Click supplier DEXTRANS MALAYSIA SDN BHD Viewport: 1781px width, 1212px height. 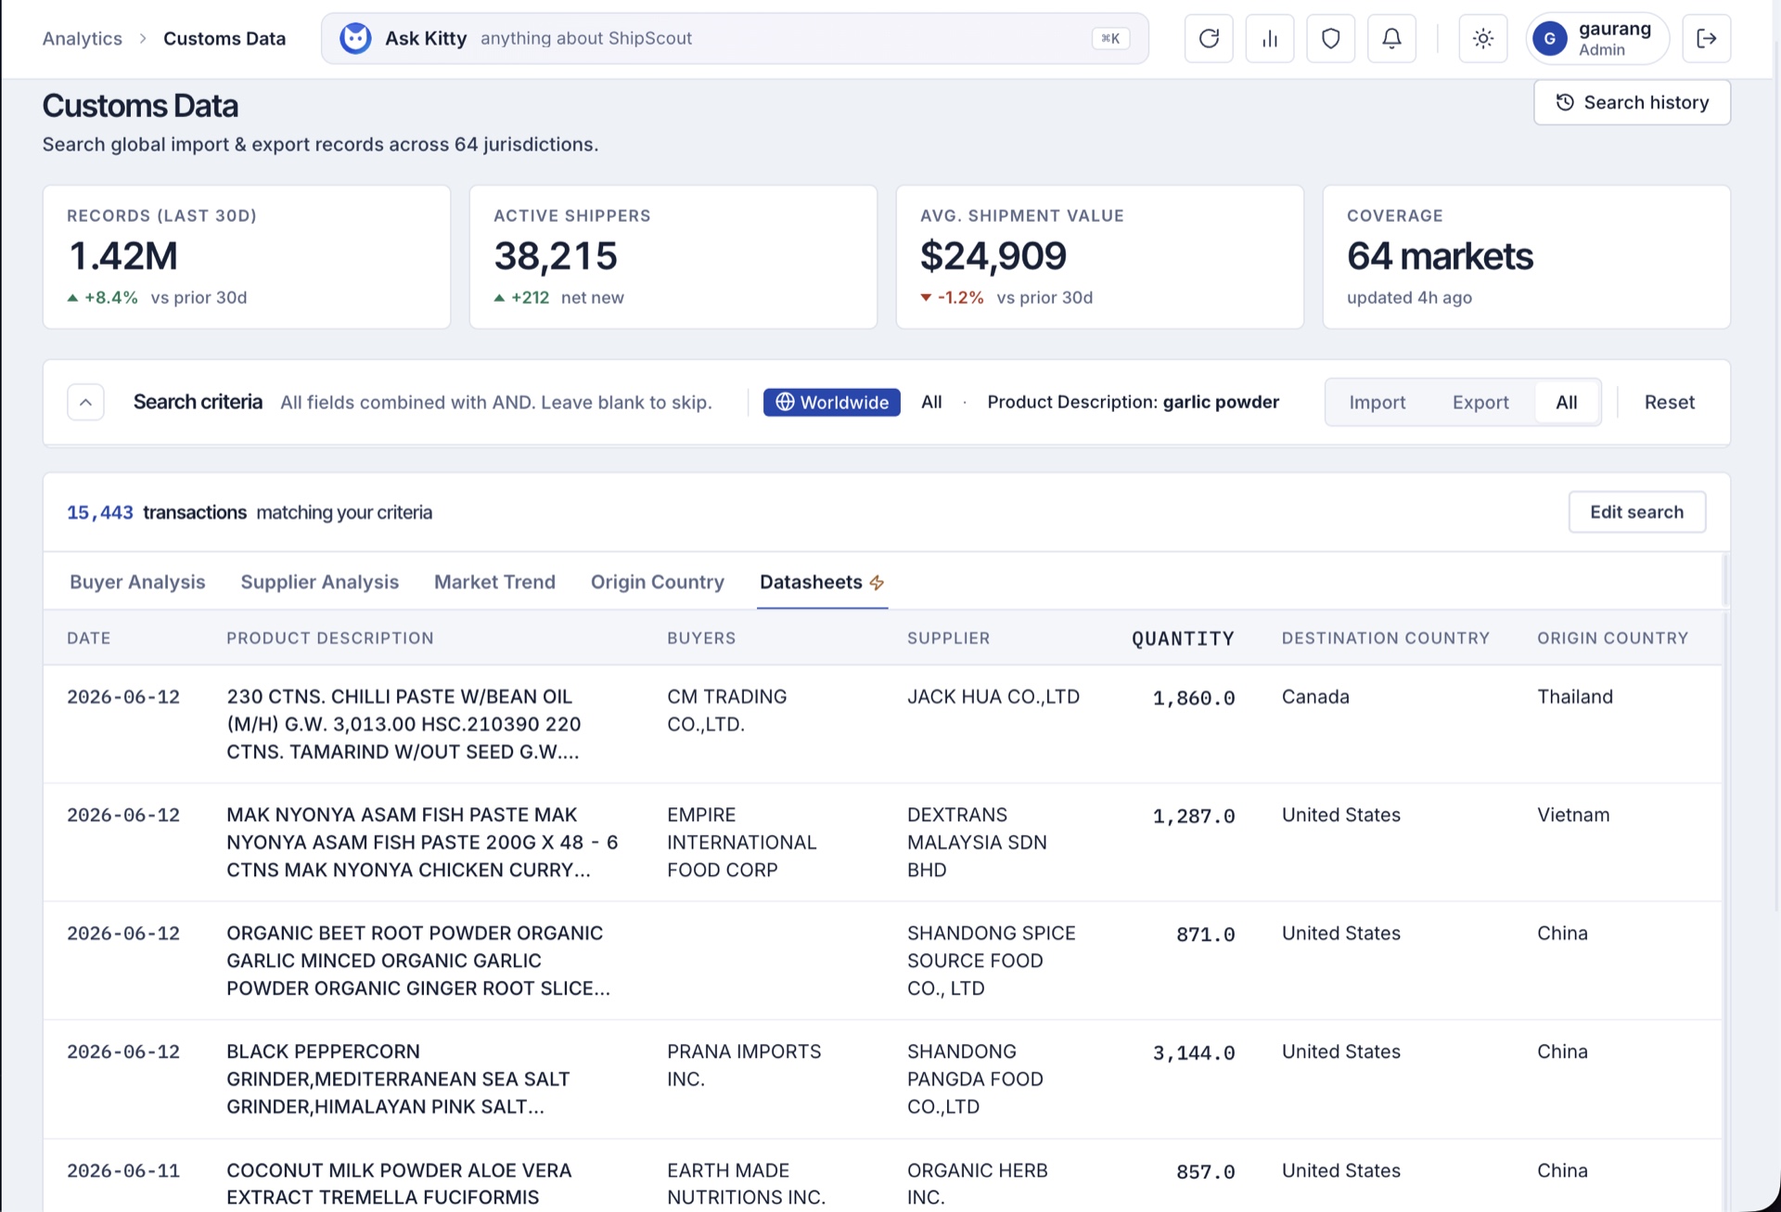coord(977,842)
